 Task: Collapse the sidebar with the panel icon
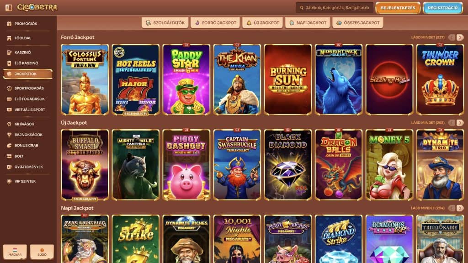click(9, 7)
